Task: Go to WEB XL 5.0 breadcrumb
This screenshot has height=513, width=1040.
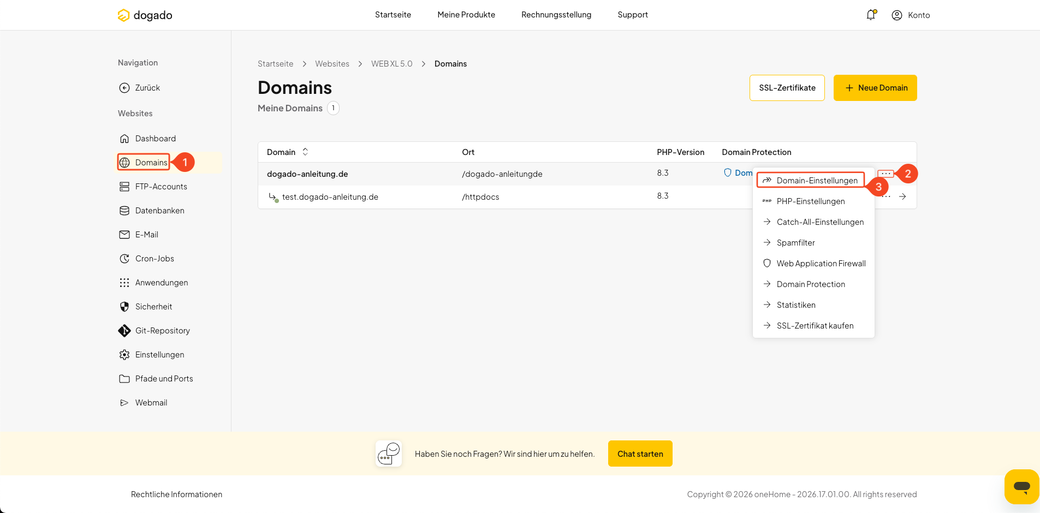Action: (x=392, y=64)
